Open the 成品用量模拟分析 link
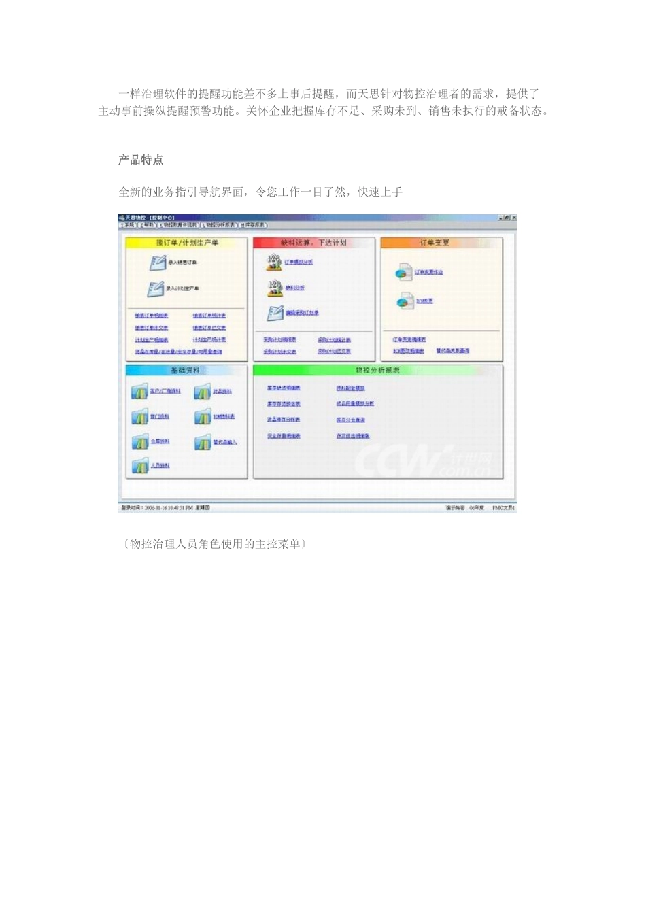Screen dimensions: 646x914 [x=355, y=404]
